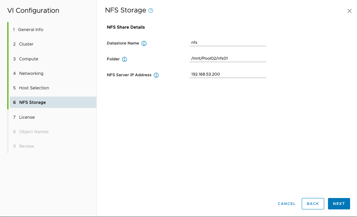Image resolution: width=357 pixels, height=217 pixels.
Task: Click the Folder label text
Action: coord(113,59)
